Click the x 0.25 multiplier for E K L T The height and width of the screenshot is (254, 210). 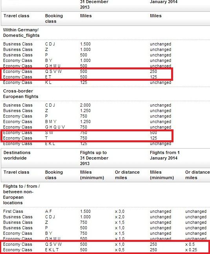[191, 250]
